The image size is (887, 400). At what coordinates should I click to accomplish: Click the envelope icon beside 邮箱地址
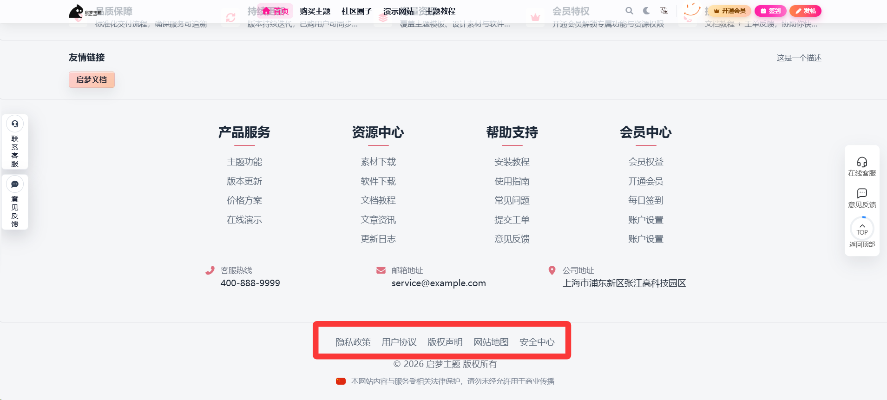[x=381, y=270]
